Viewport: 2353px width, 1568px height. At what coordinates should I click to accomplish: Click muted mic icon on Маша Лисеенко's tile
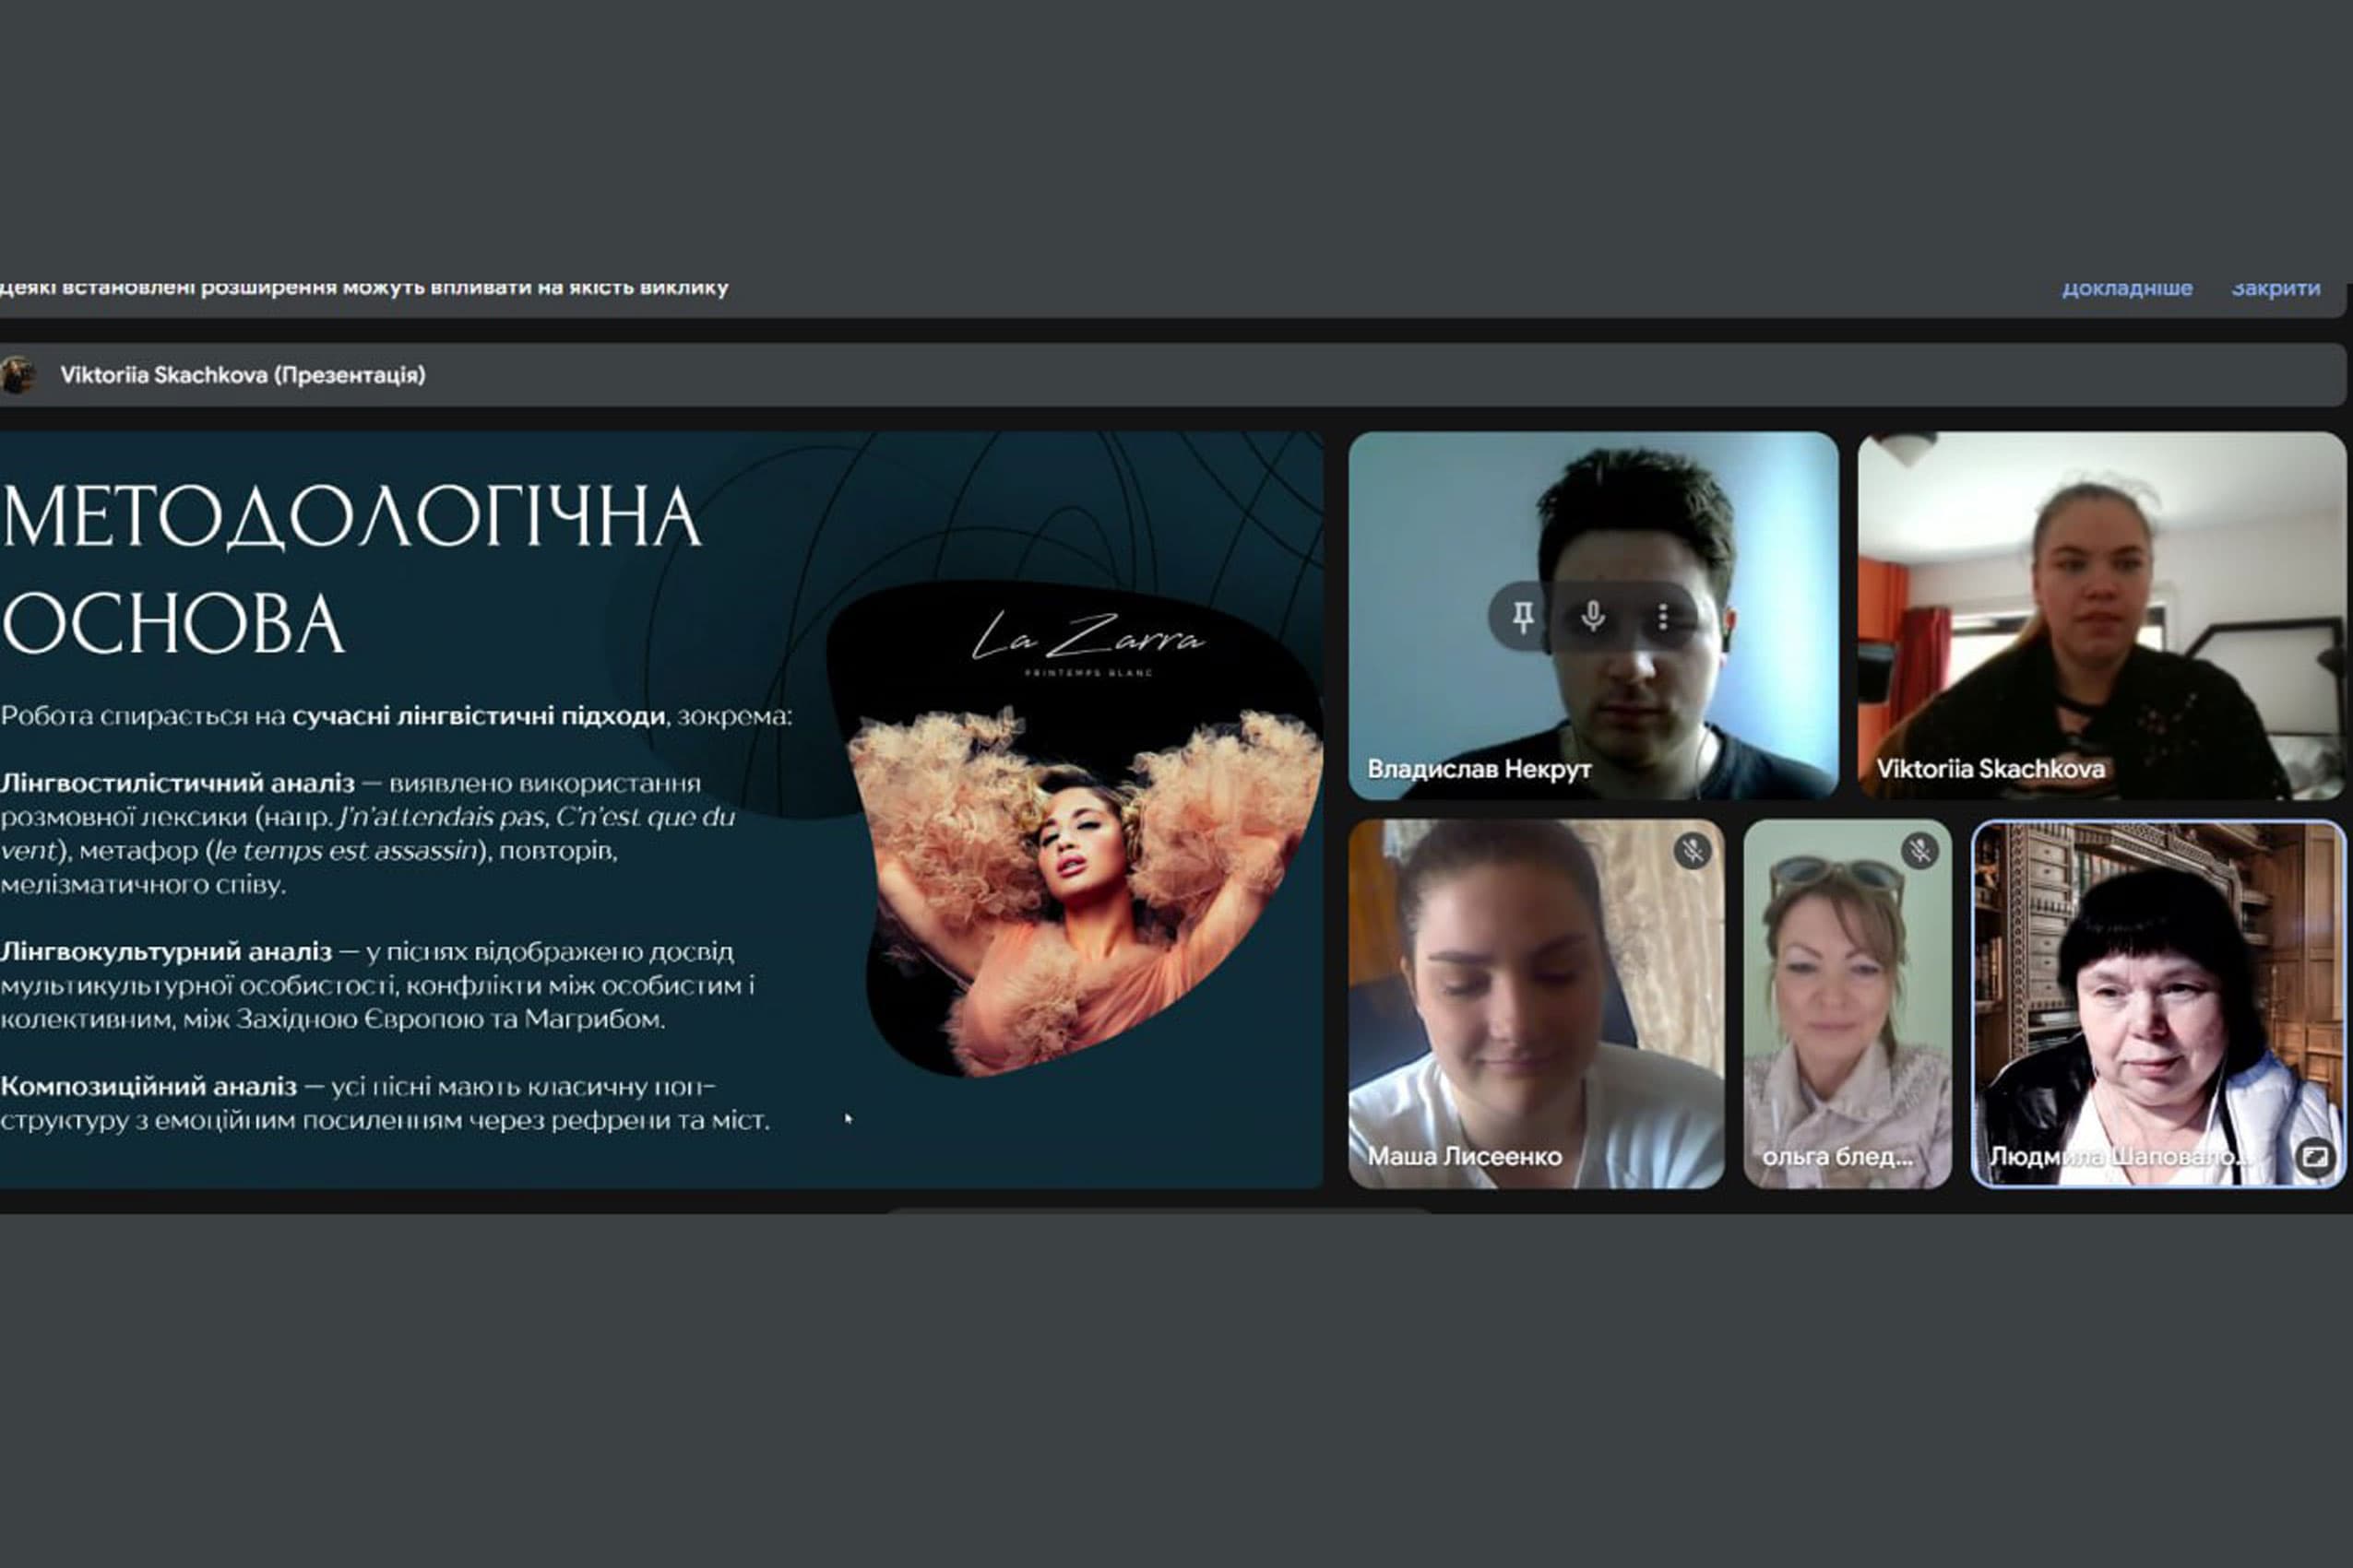[1692, 851]
